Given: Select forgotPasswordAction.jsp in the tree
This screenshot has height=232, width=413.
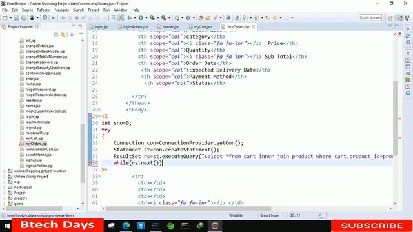Looking at the screenshot, I should click(46, 95).
